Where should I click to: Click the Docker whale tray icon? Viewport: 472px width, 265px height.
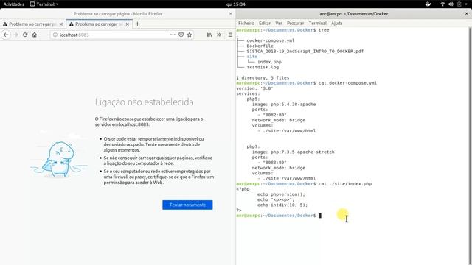[x=428, y=4]
